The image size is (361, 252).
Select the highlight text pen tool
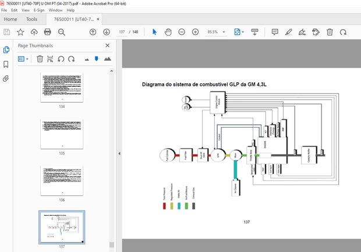click(288, 32)
